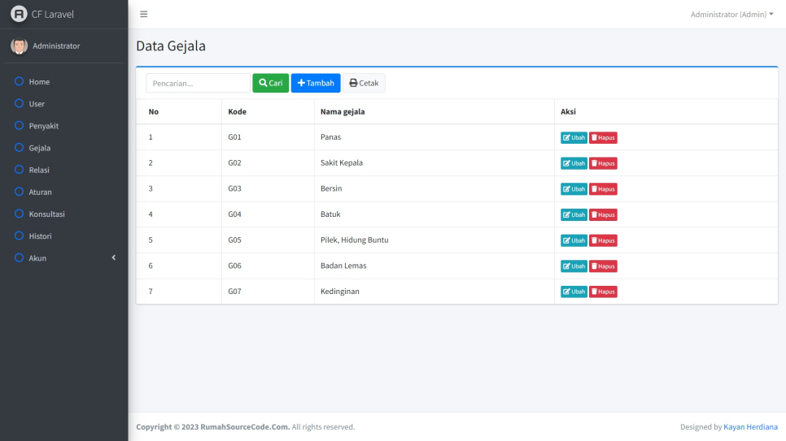Viewport: 786px width, 441px height.
Task: Click the circle icon beside Akun
Action: coord(19,257)
